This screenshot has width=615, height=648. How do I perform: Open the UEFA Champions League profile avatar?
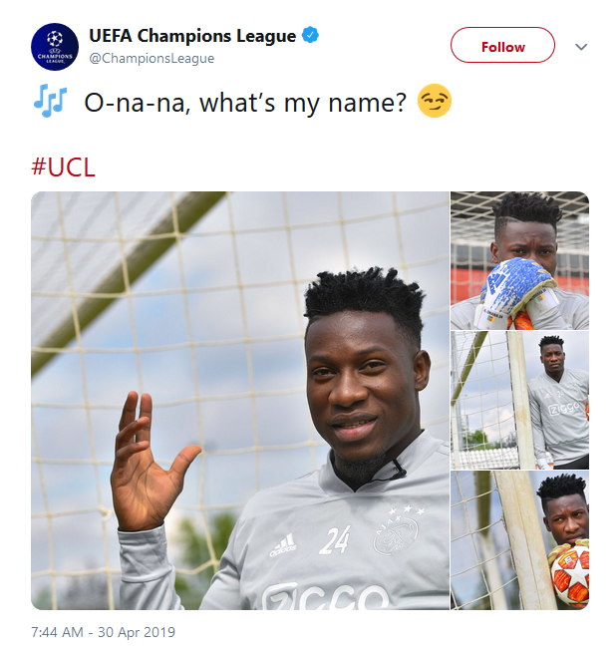pos(55,47)
